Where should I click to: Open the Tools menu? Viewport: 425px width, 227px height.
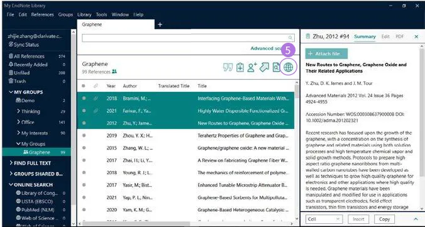(101, 14)
